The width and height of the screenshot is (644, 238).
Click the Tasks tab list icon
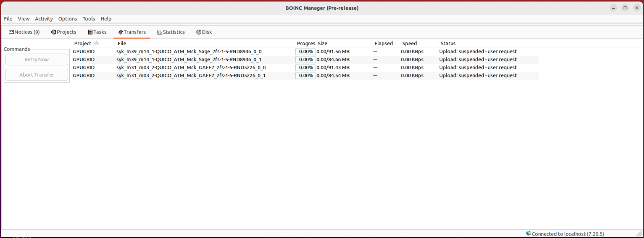tap(90, 32)
